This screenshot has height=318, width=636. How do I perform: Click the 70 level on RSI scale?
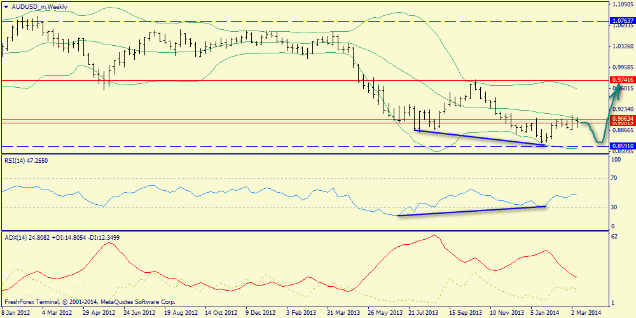(614, 179)
